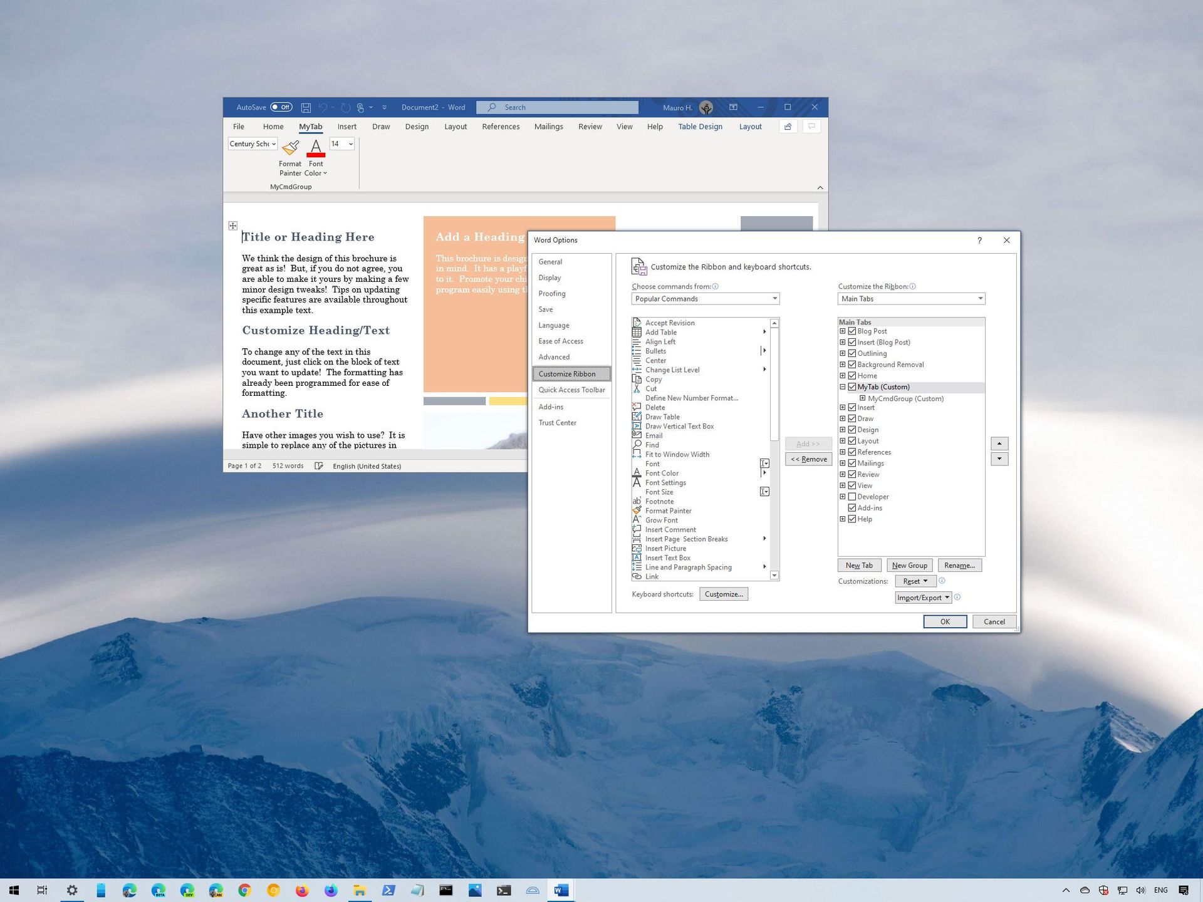
Task: Enable the Developer tab checkbox
Action: click(x=852, y=497)
